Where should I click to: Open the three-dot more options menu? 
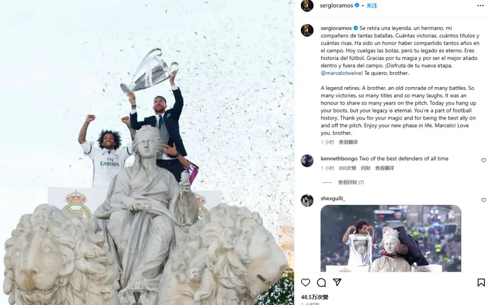pos(480,5)
